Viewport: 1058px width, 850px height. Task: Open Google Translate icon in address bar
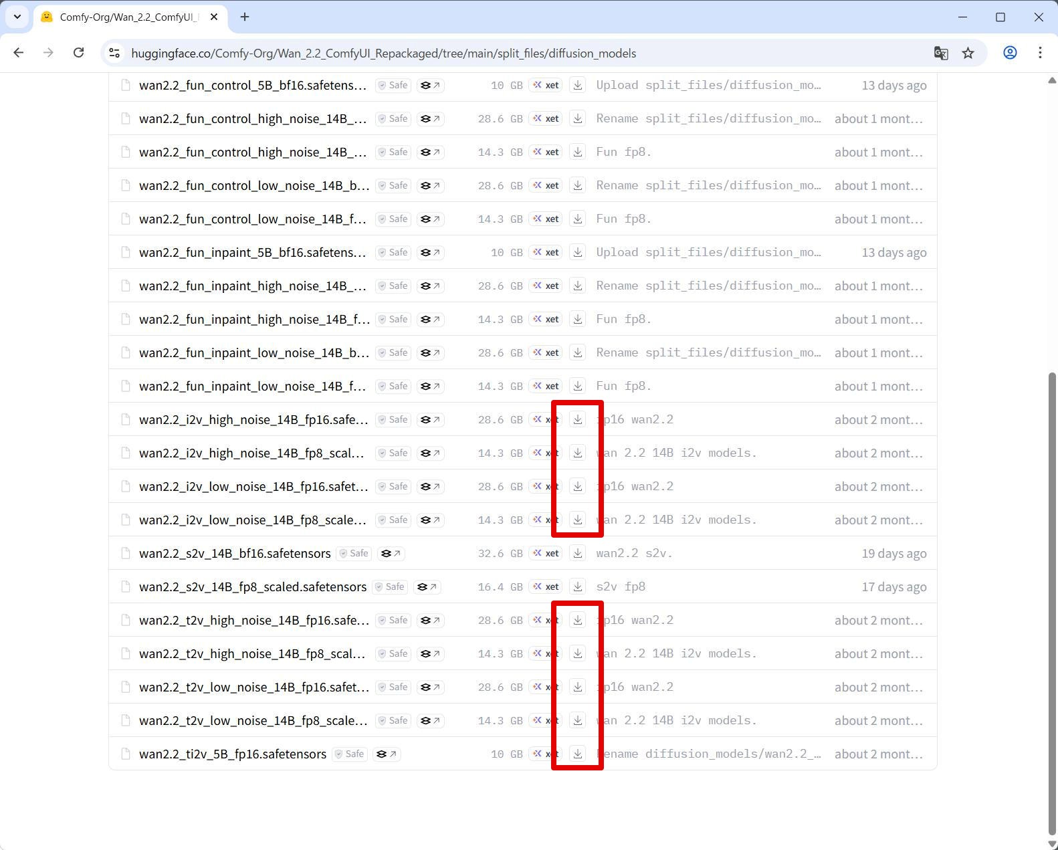941,53
